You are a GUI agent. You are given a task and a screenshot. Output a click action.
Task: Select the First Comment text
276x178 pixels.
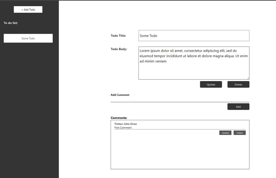pyautogui.click(x=123, y=128)
